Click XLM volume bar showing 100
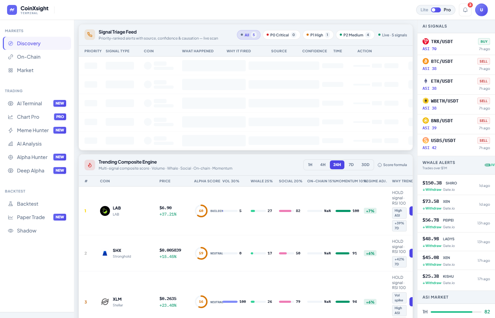The width and height of the screenshot is (495, 318). coord(230,302)
